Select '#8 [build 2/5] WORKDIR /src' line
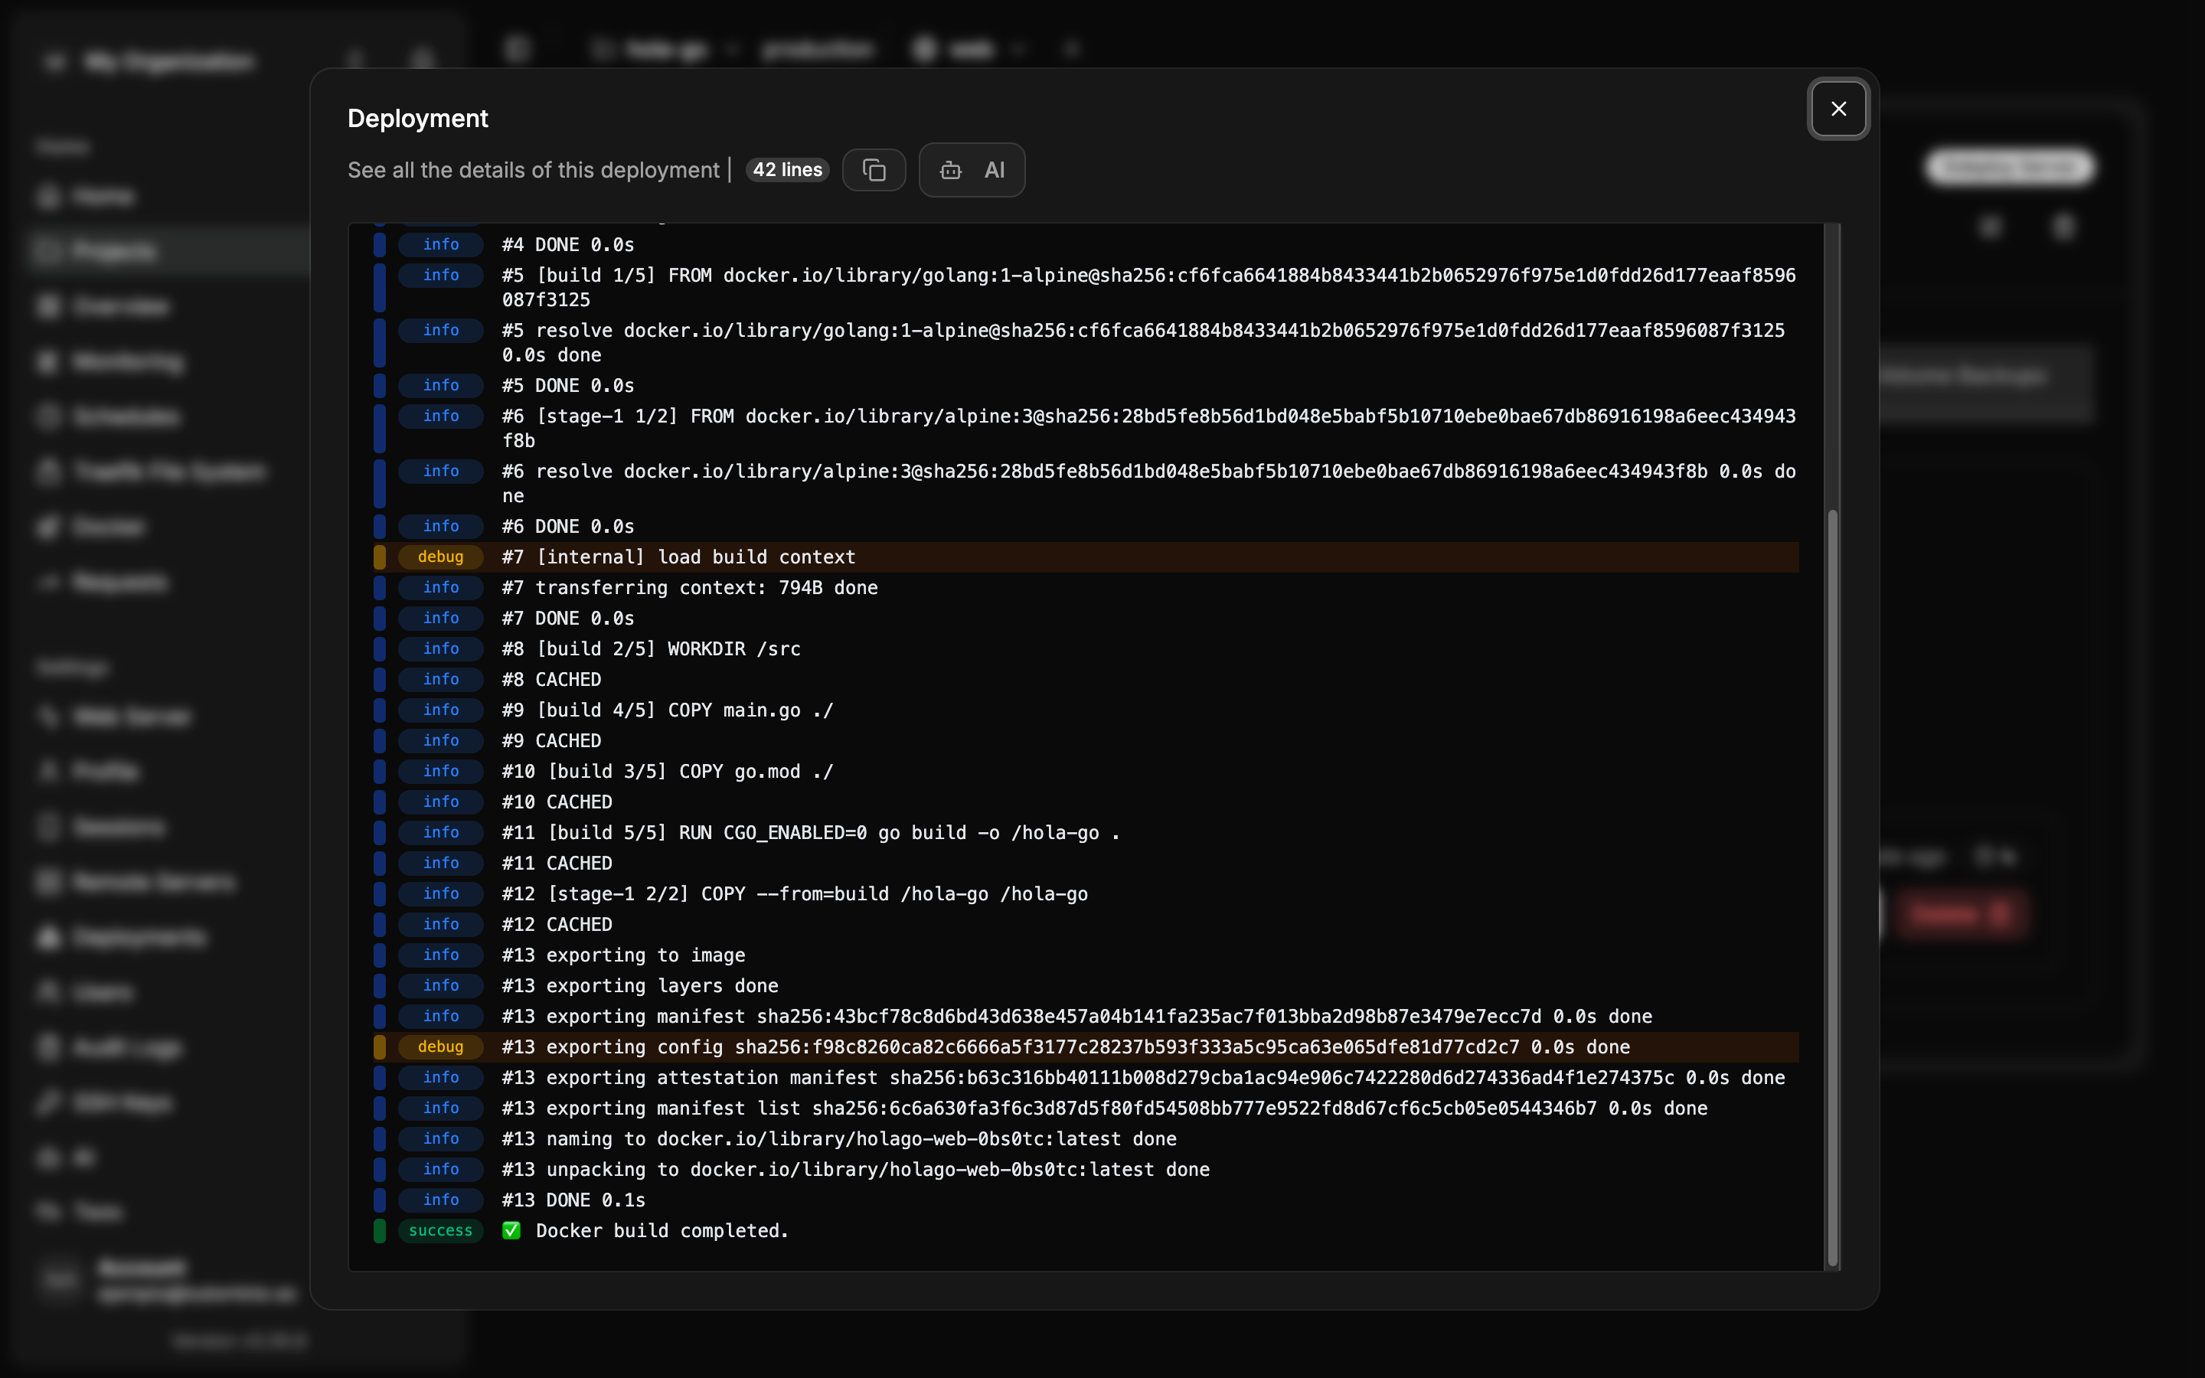Image resolution: width=2205 pixels, height=1378 pixels. tap(1086, 649)
